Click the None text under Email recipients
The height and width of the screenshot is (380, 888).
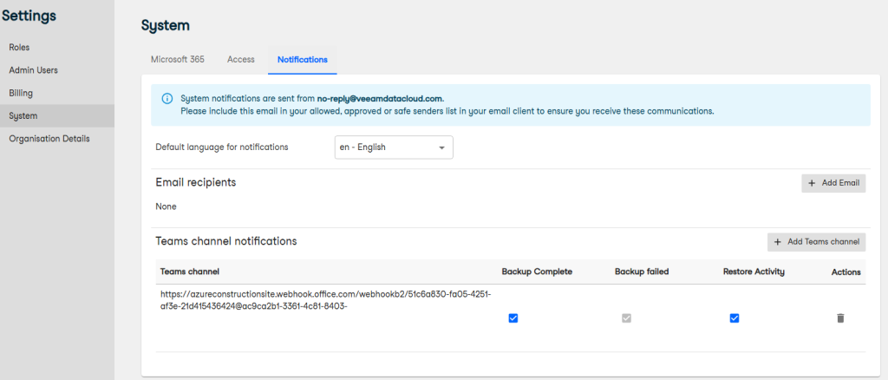pyautogui.click(x=166, y=206)
